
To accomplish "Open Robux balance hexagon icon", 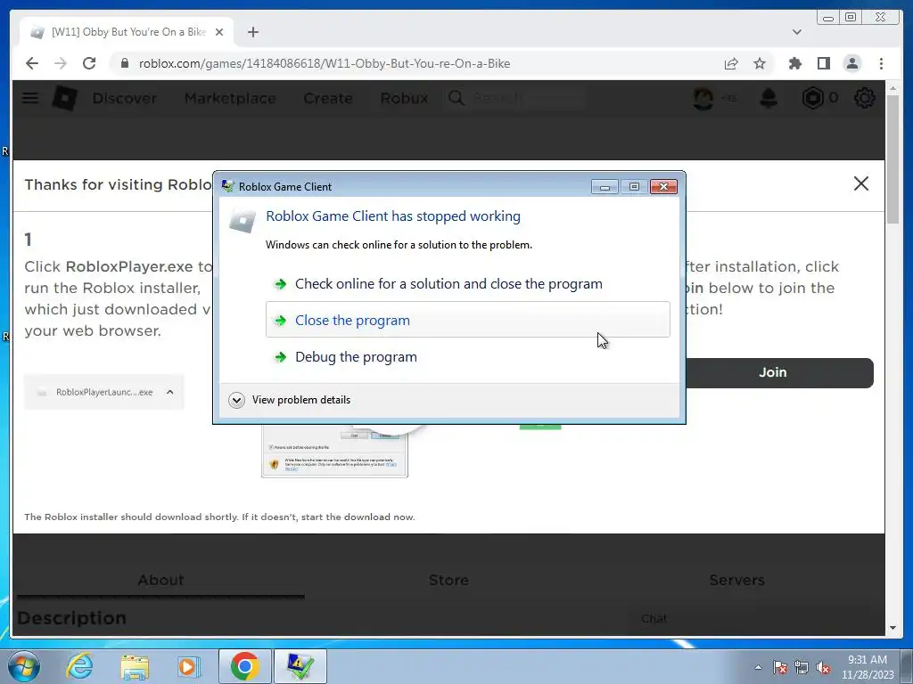I will (813, 98).
